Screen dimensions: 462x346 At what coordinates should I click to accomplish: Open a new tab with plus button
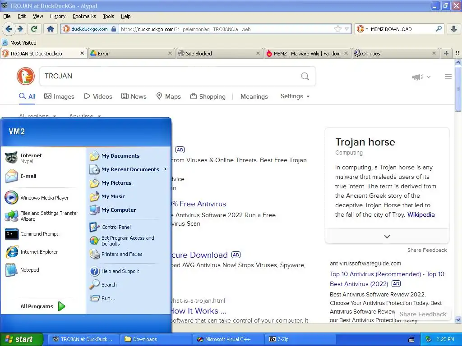point(446,53)
